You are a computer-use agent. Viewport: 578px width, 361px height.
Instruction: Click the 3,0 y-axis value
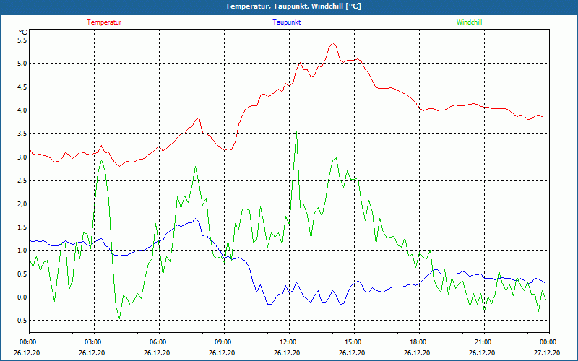(x=22, y=157)
